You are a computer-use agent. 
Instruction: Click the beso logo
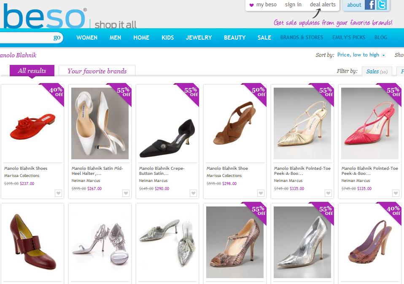coord(45,17)
